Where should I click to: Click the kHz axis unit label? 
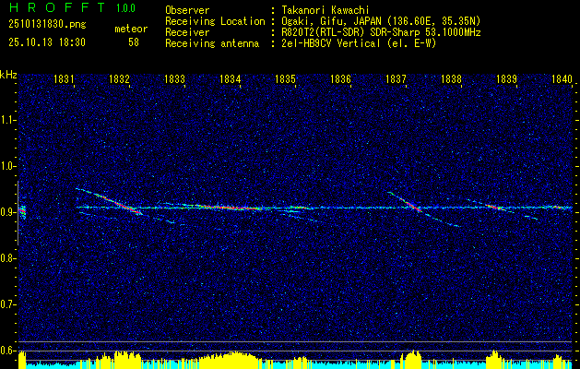pyautogui.click(x=8, y=74)
